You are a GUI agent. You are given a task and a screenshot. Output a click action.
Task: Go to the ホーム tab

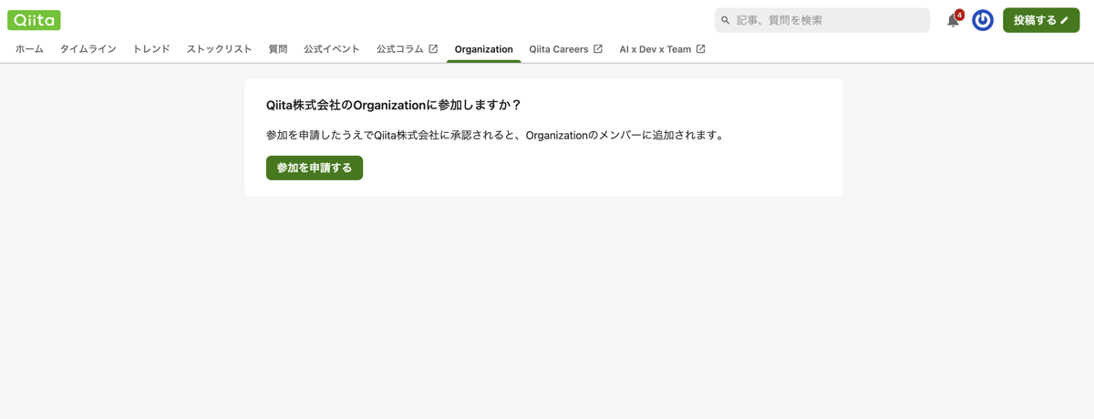[29, 49]
